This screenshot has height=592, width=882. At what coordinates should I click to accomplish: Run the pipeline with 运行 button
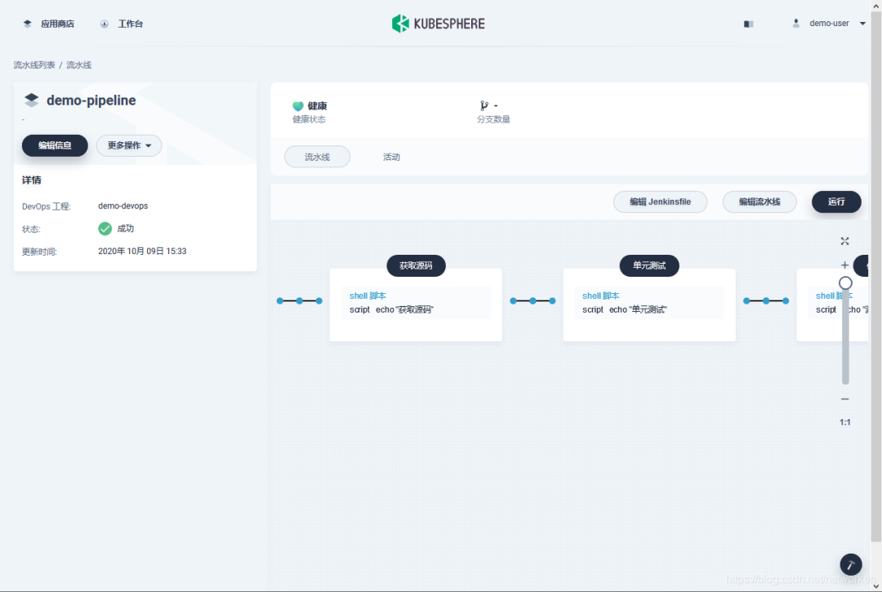(836, 202)
